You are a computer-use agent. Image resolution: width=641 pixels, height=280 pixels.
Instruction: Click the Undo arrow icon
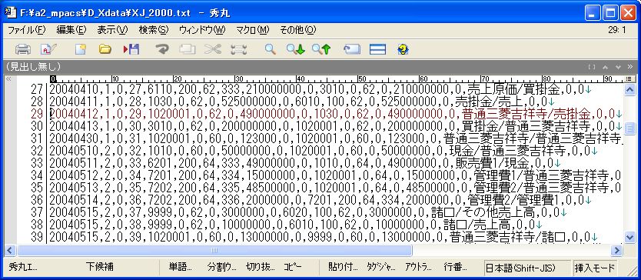pos(162,49)
